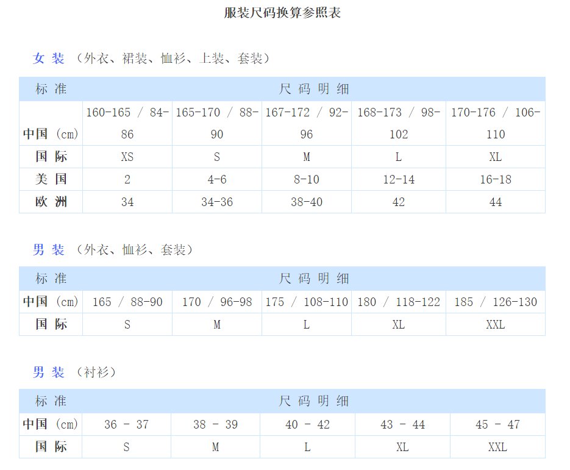Click the XL cell in women's 国际 row
The width and height of the screenshot is (570, 470).
(496, 157)
